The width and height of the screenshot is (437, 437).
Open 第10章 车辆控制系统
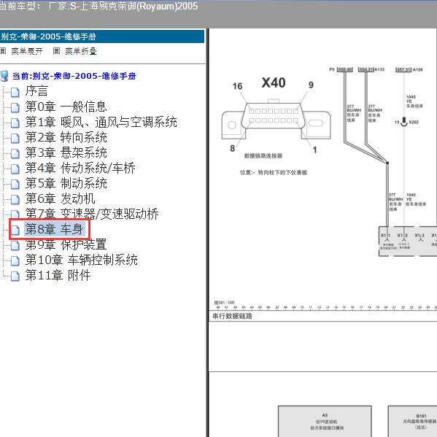pyautogui.click(x=81, y=260)
